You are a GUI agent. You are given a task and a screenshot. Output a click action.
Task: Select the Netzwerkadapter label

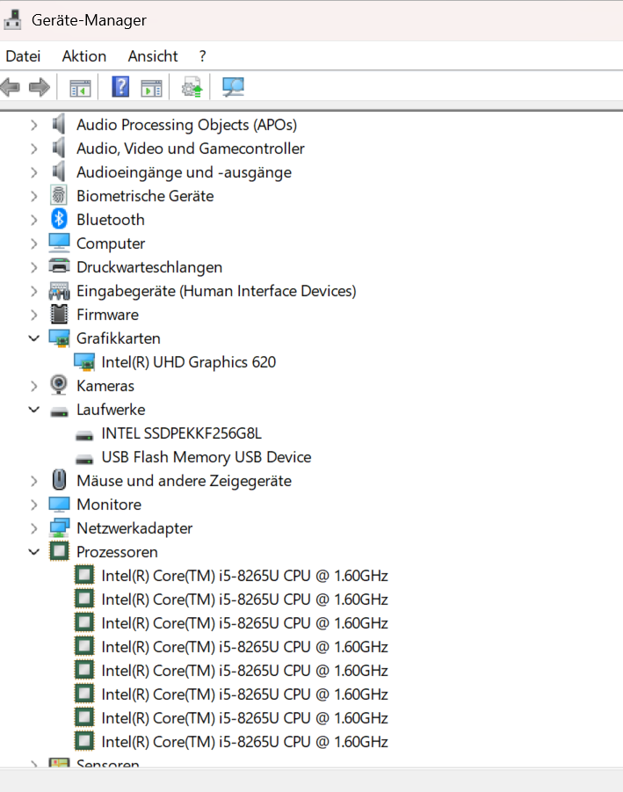134,528
